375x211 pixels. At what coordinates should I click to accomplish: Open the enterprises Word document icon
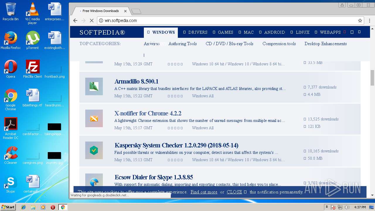[54, 12]
